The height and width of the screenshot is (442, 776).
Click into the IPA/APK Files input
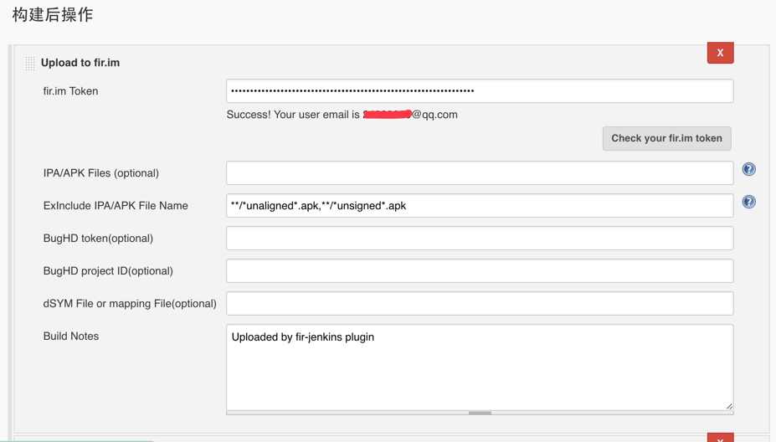click(480, 172)
